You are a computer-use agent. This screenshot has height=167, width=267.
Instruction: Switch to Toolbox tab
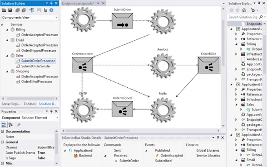(30, 104)
